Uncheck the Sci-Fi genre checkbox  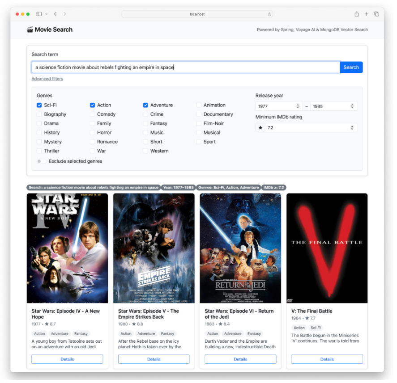(39, 105)
